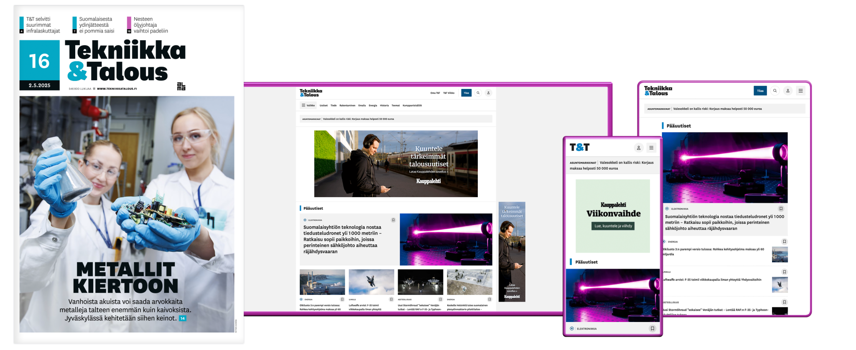This screenshot has height=350, width=856.
Task: Click the issue number 16 box on cover
Action: point(39,61)
